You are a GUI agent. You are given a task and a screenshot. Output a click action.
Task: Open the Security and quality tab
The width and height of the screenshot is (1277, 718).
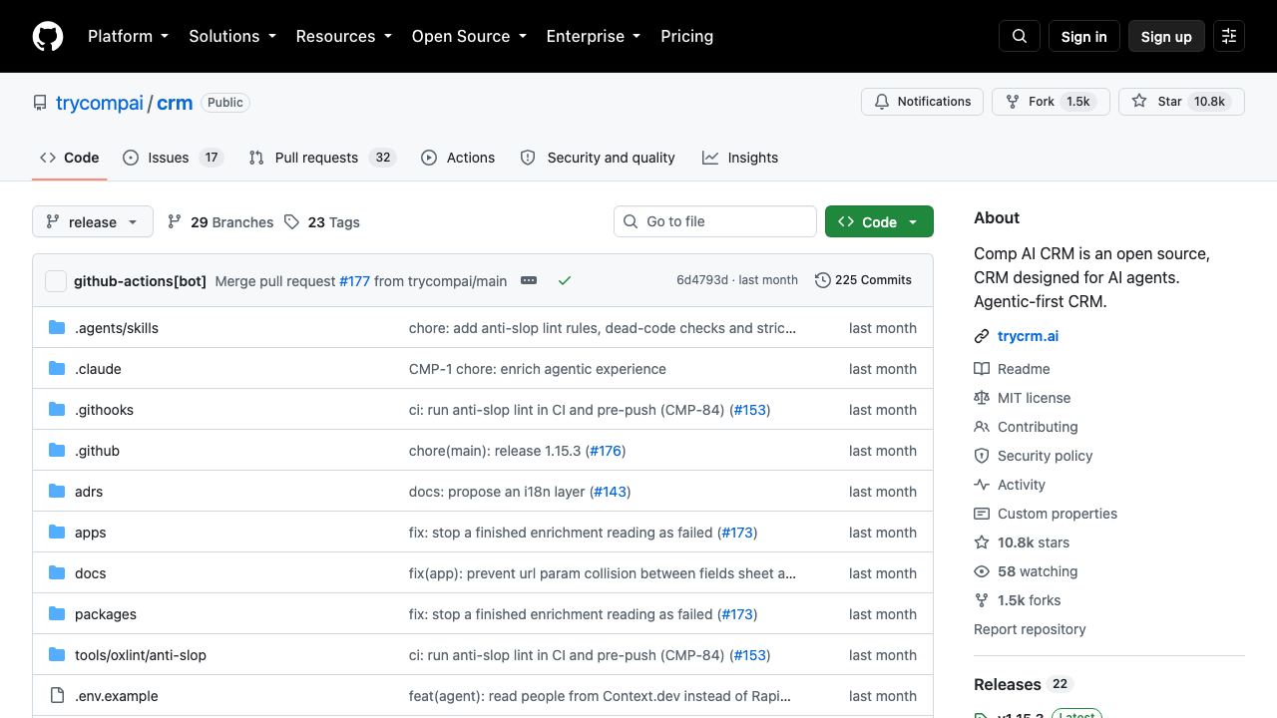point(598,158)
